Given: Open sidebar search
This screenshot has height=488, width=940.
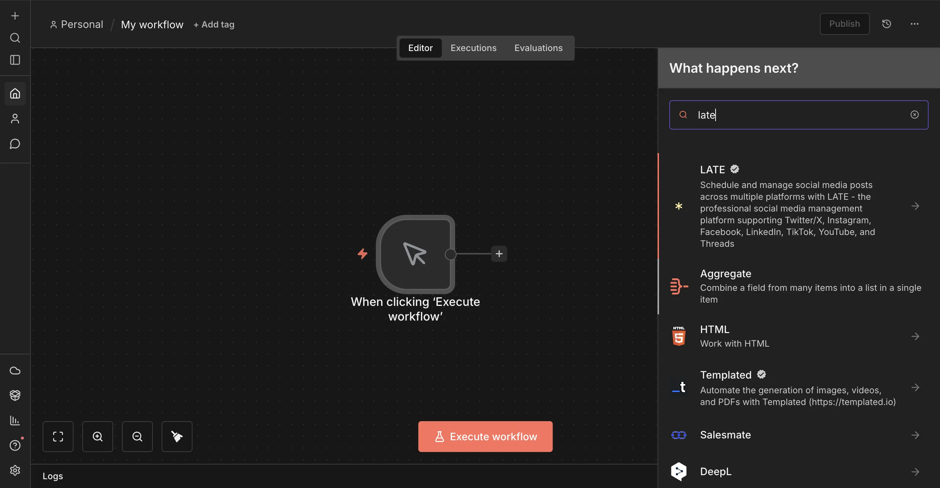Looking at the screenshot, I should pos(15,38).
